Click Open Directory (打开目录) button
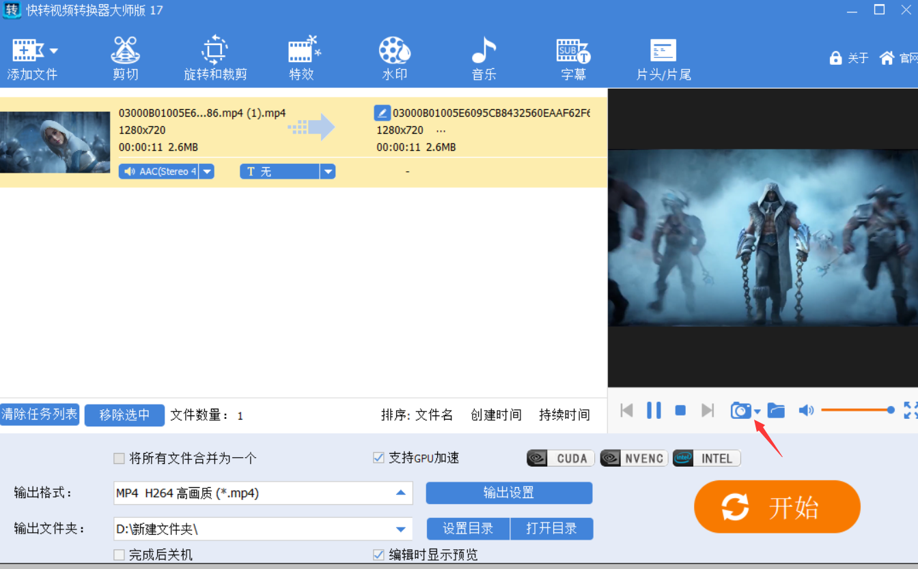 (552, 529)
